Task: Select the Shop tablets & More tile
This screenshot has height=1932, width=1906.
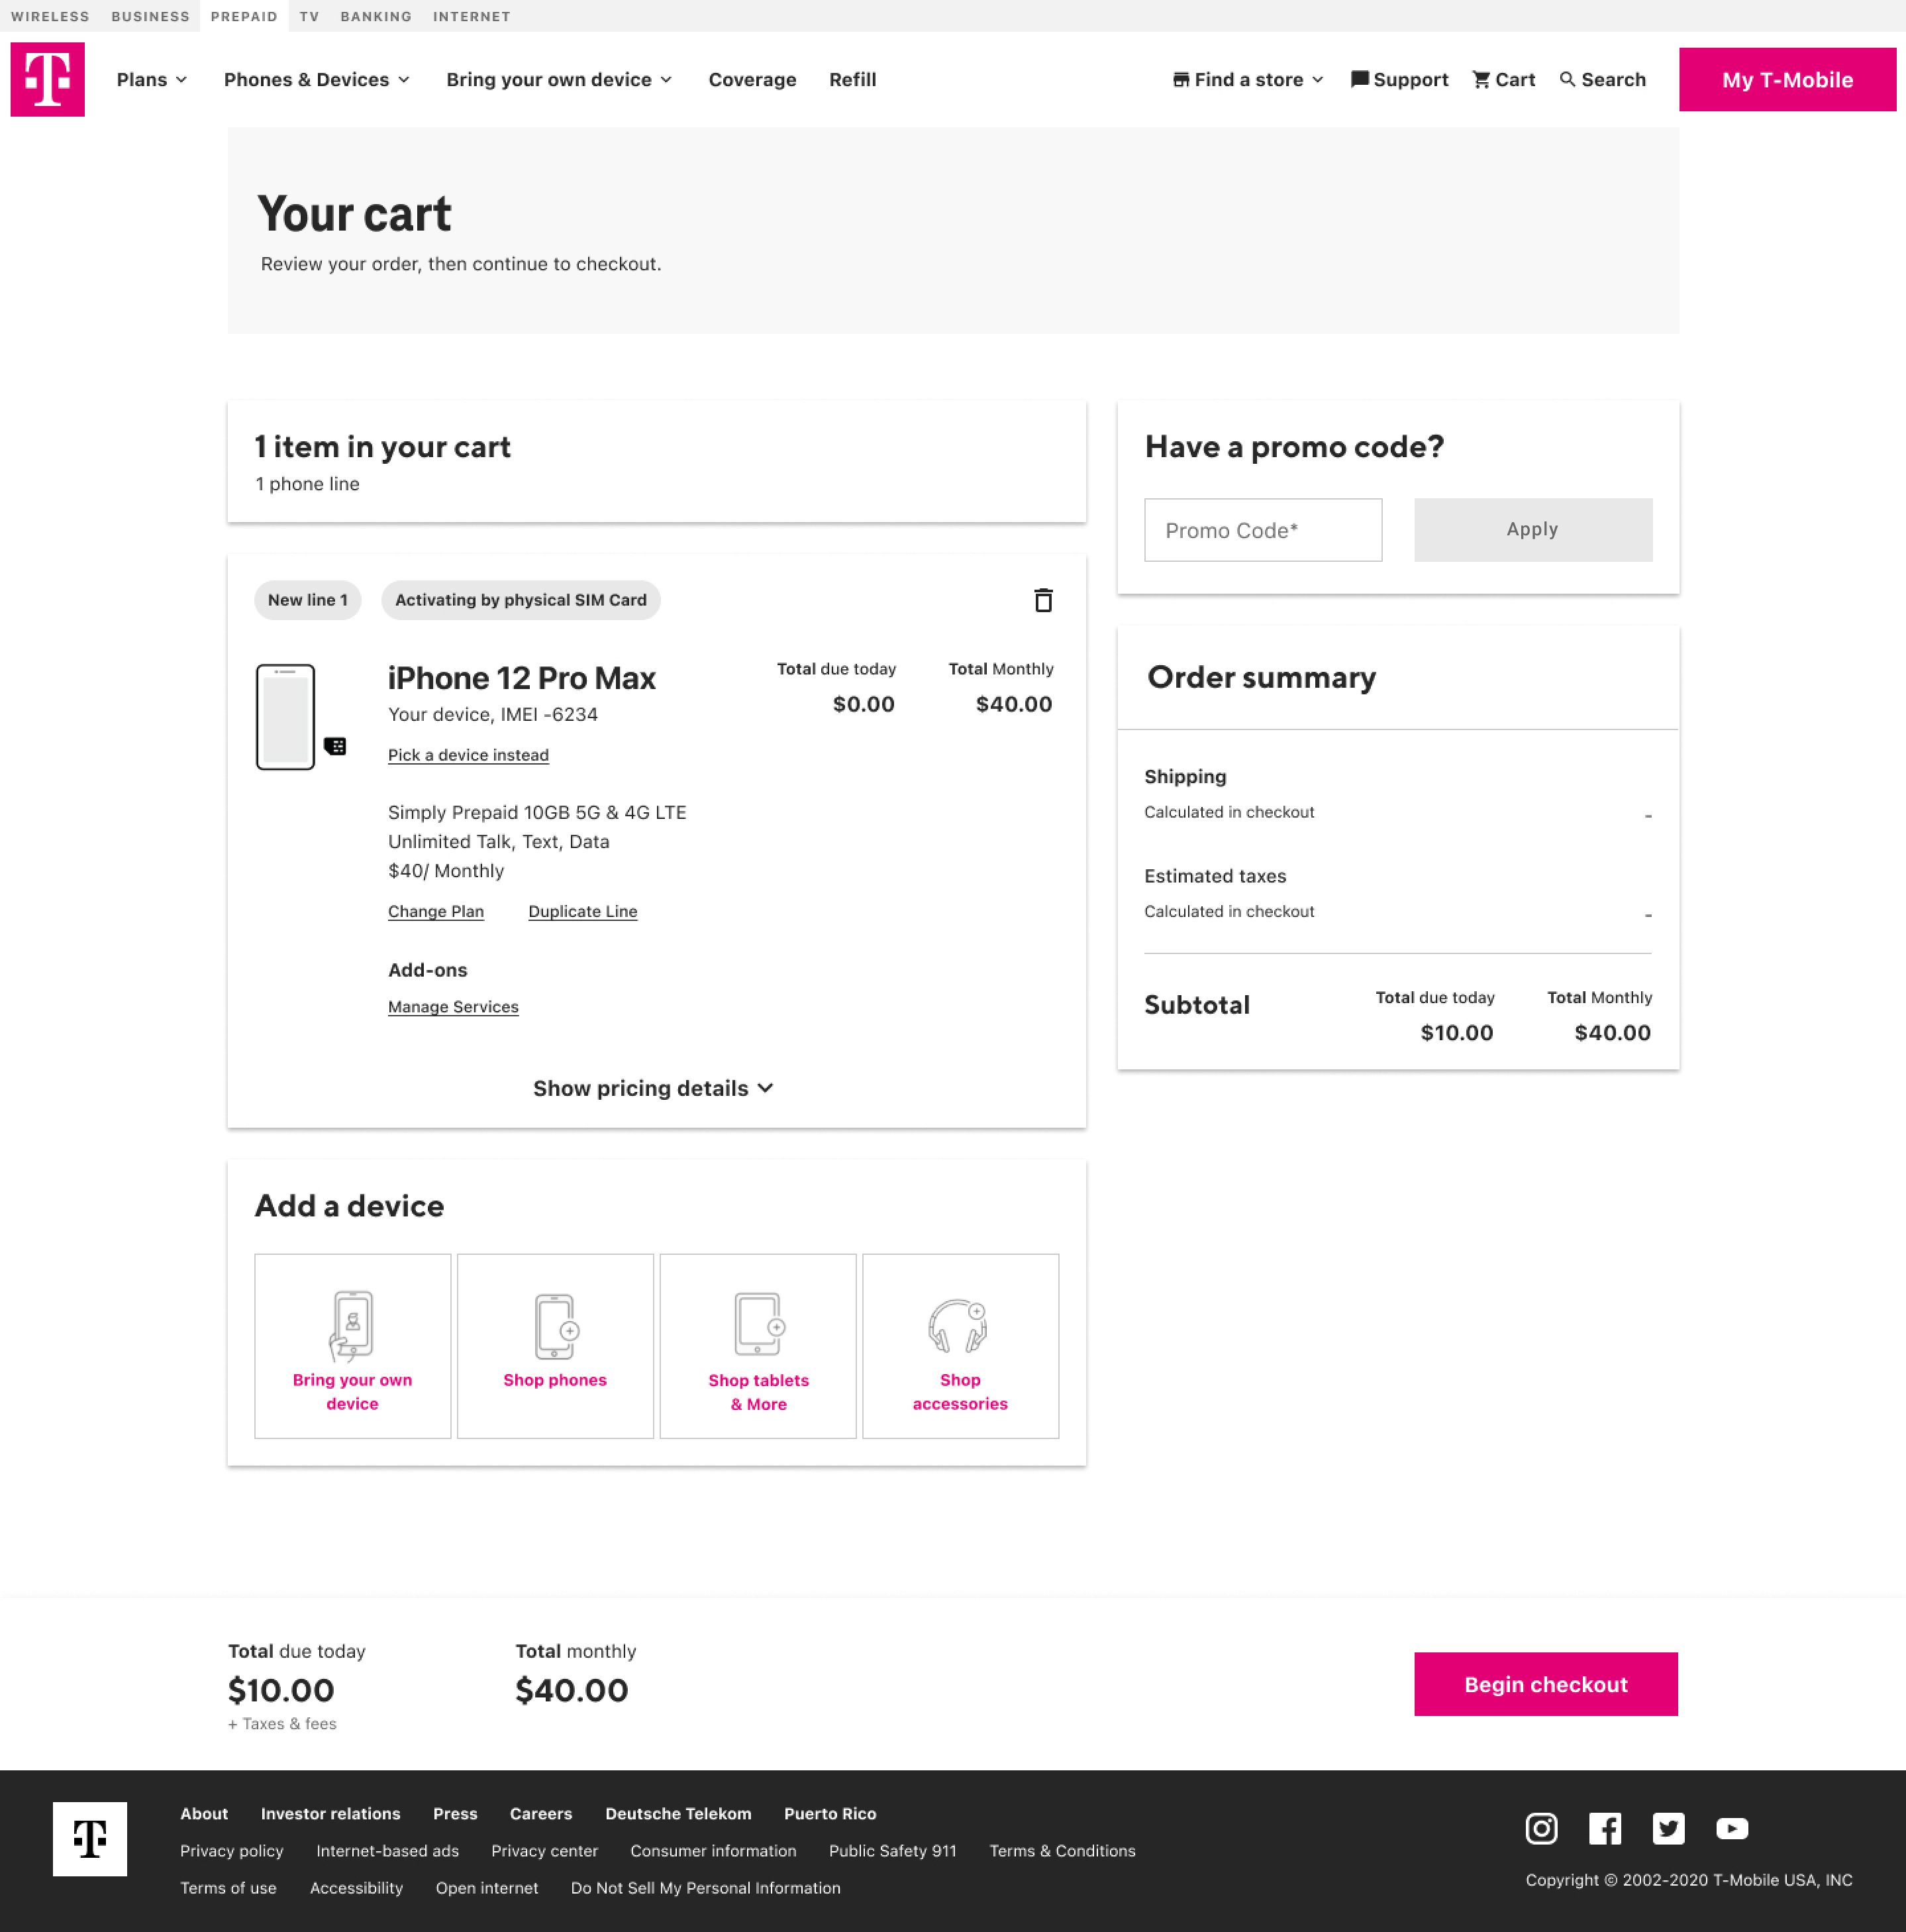Action: [758, 1345]
